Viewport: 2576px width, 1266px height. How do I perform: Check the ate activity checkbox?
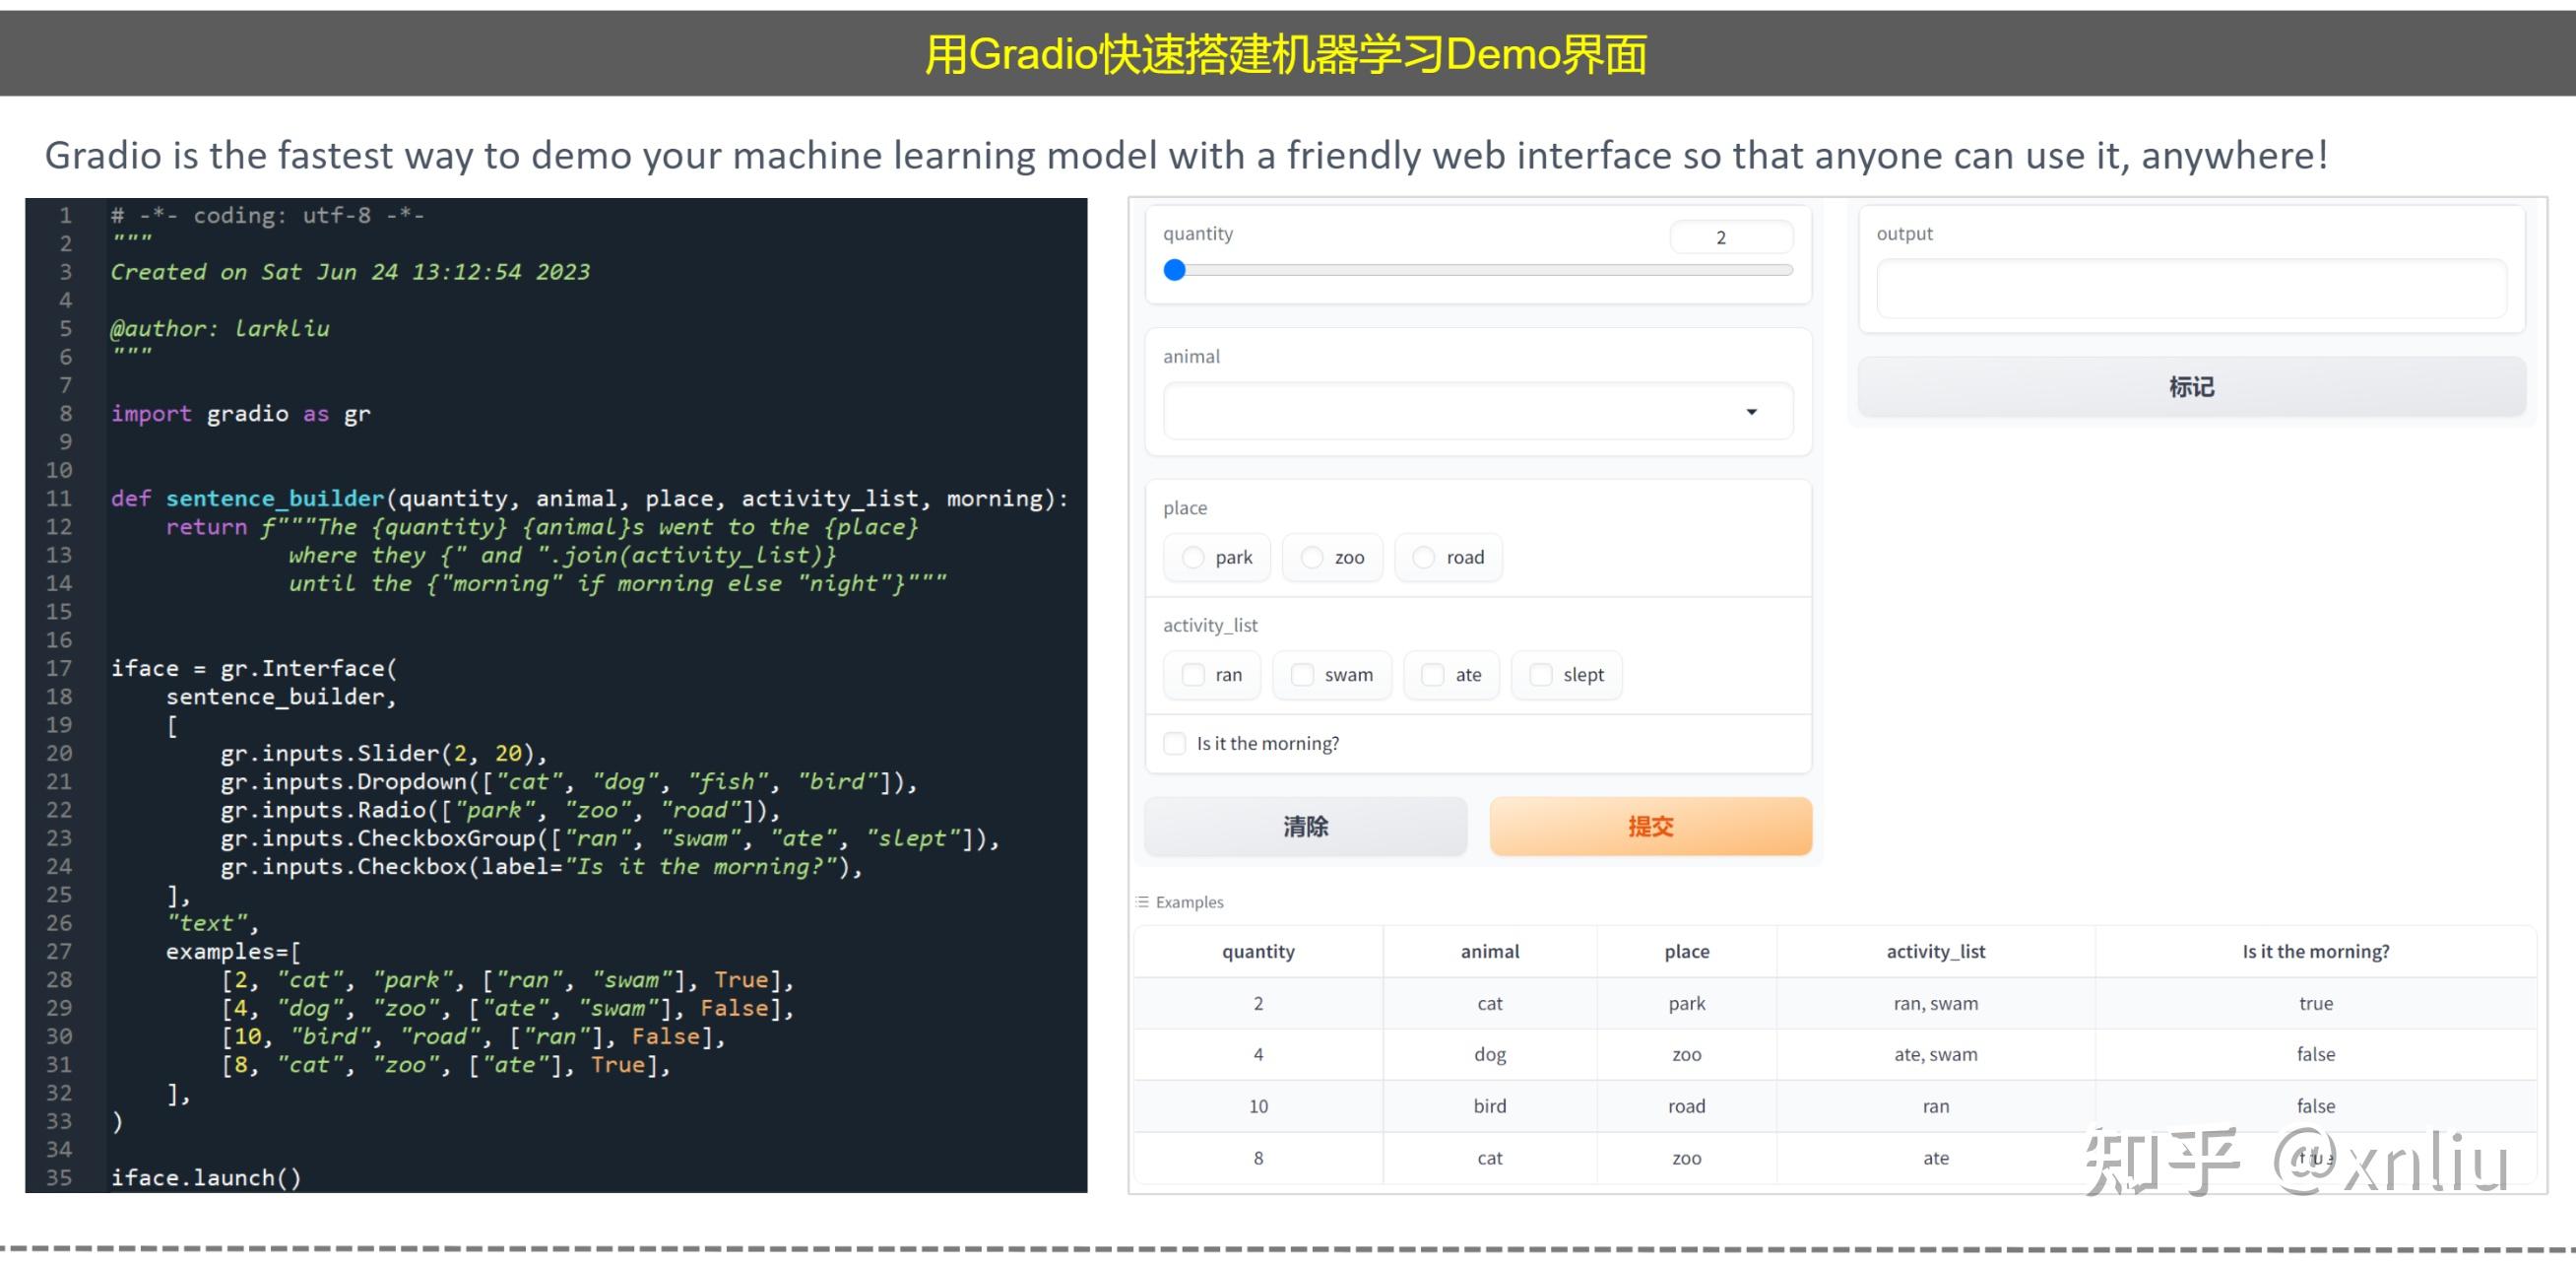[1432, 675]
